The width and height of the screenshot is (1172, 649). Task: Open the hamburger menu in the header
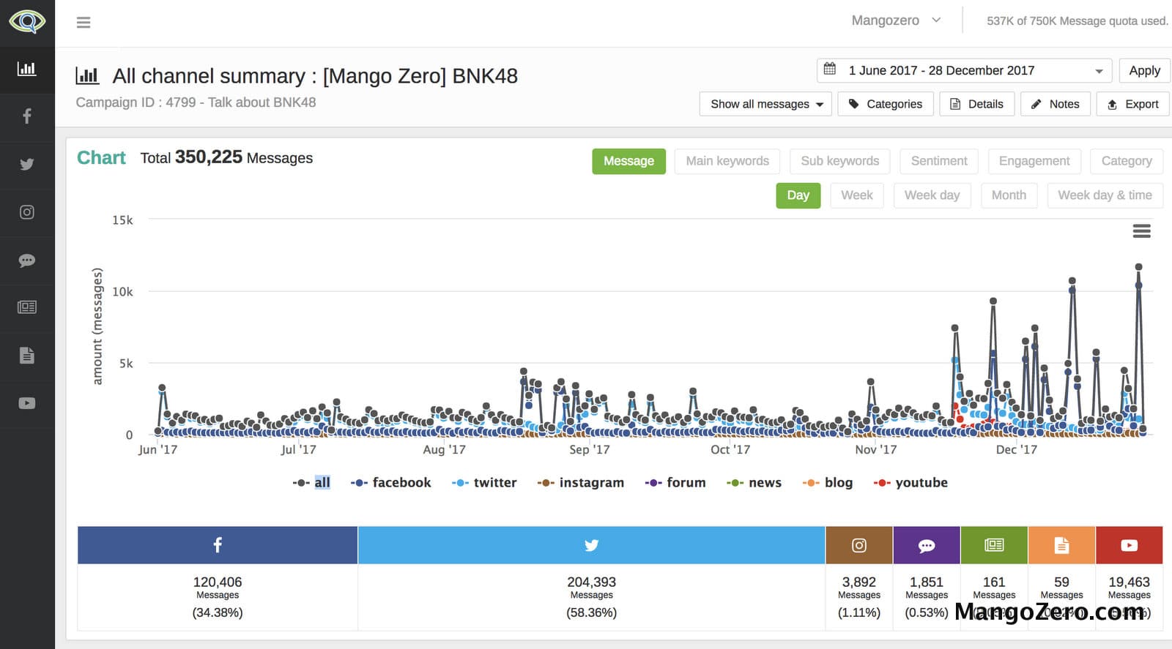[84, 23]
